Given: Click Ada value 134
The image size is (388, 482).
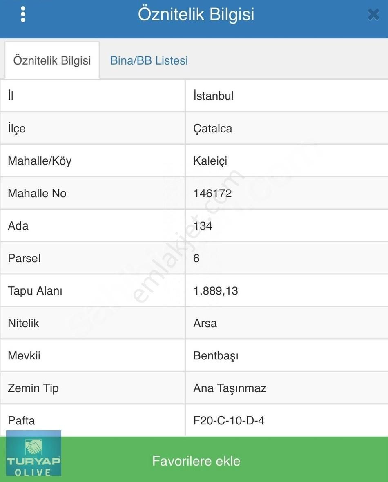Looking at the screenshot, I should click(x=203, y=226).
